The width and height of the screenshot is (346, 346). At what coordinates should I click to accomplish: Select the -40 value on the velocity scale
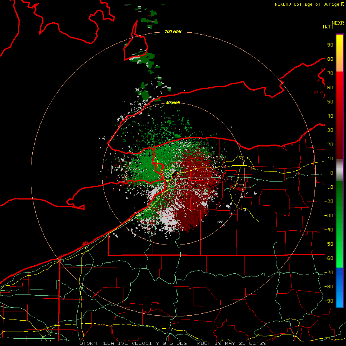329,230
